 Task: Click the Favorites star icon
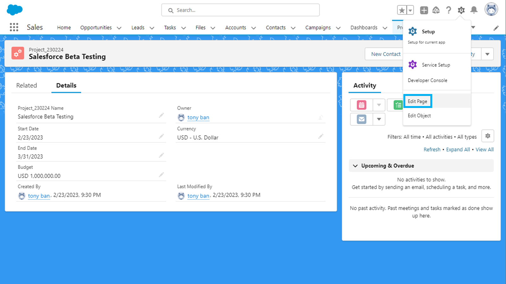402,10
